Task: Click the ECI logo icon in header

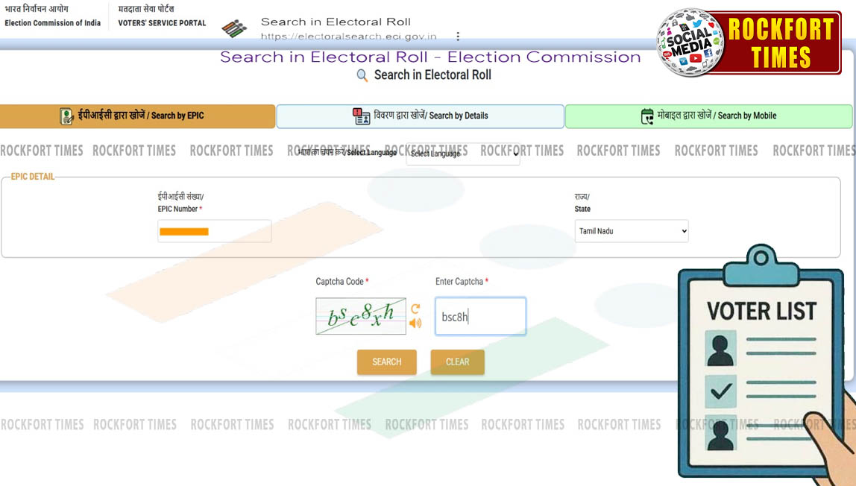Action: pos(234,28)
